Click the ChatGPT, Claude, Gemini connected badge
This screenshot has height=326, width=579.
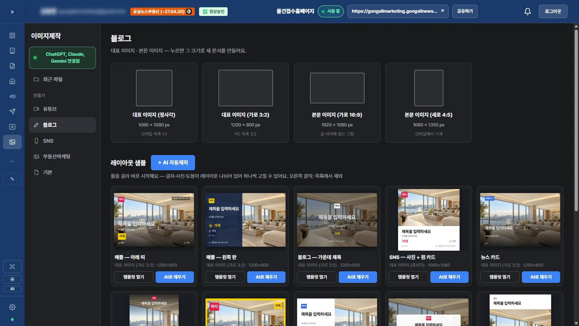[x=62, y=58]
